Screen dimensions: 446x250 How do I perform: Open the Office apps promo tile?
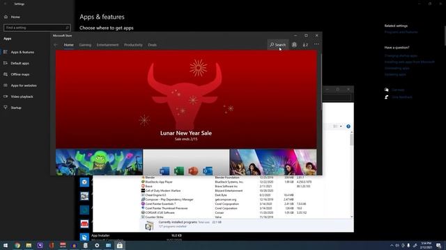(x=186, y=162)
